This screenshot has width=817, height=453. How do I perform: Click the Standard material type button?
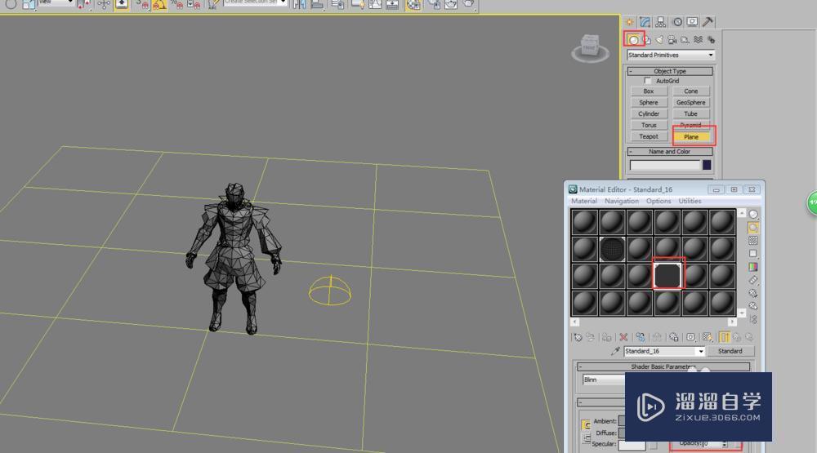[x=730, y=352]
